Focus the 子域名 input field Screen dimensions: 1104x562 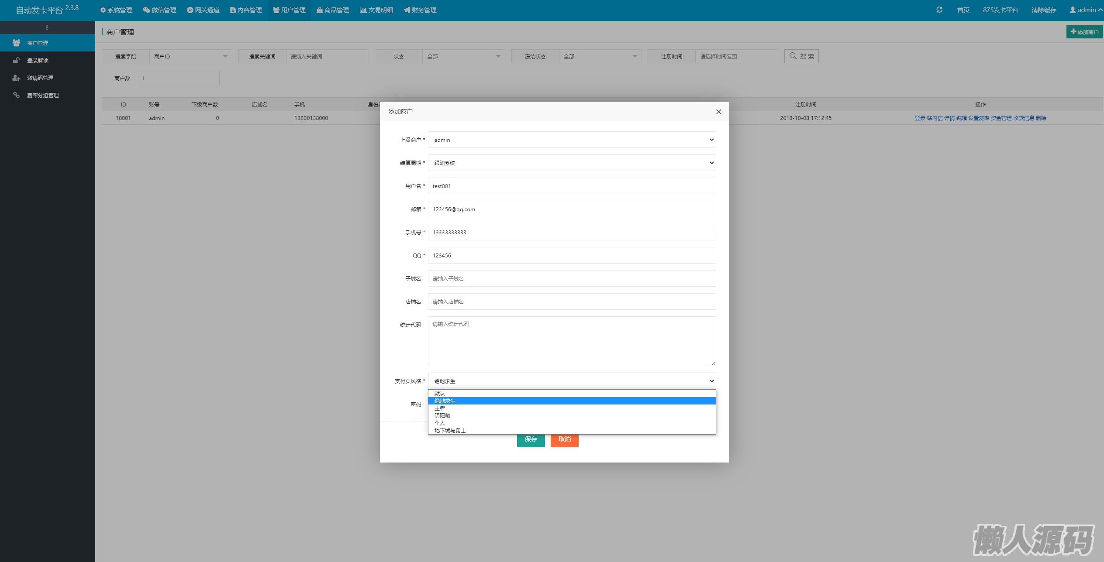point(572,279)
